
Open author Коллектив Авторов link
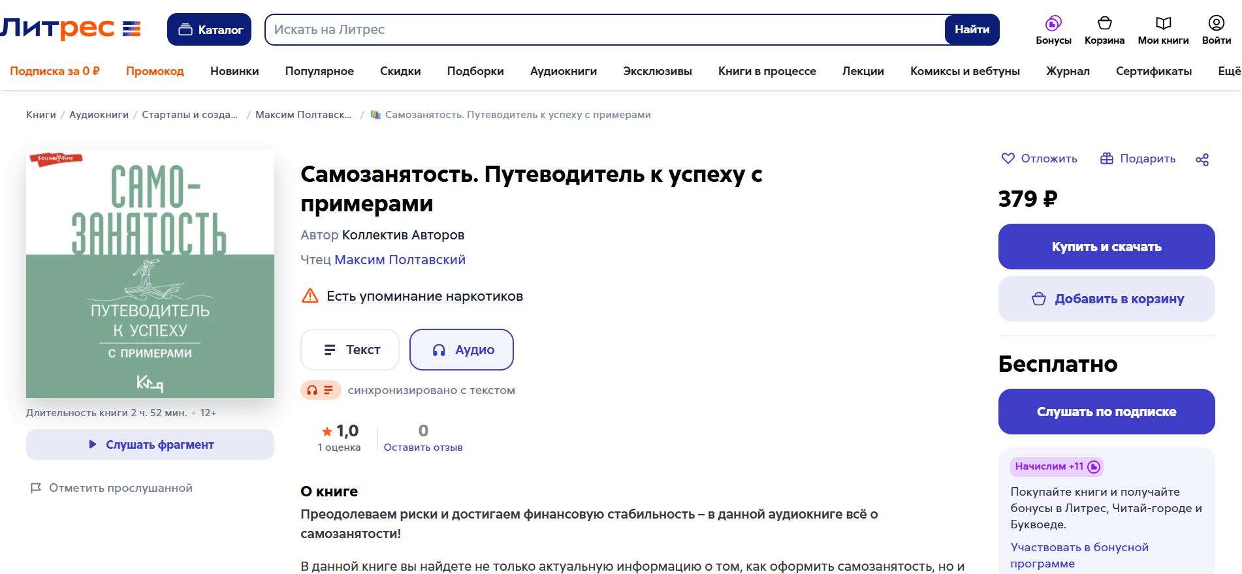point(403,235)
